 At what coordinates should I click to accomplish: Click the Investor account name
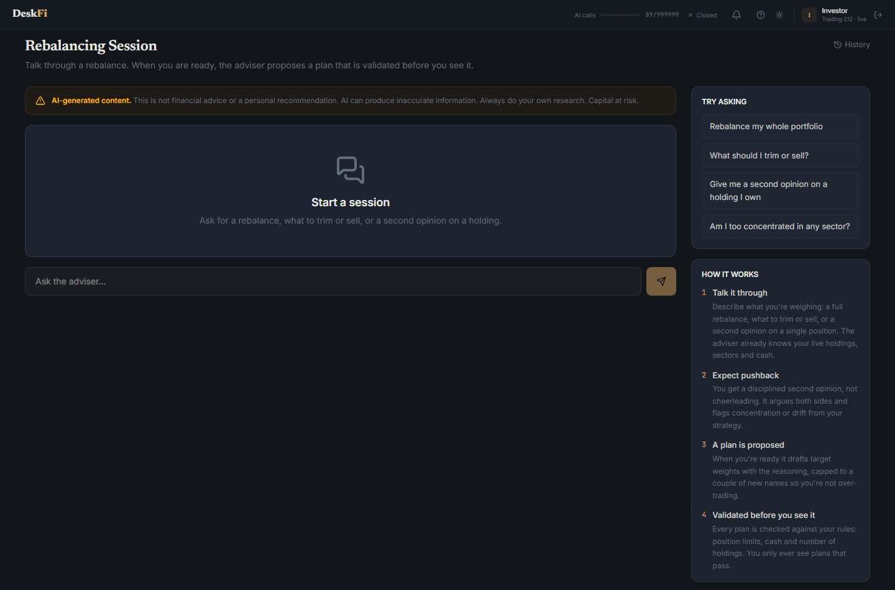tap(835, 11)
